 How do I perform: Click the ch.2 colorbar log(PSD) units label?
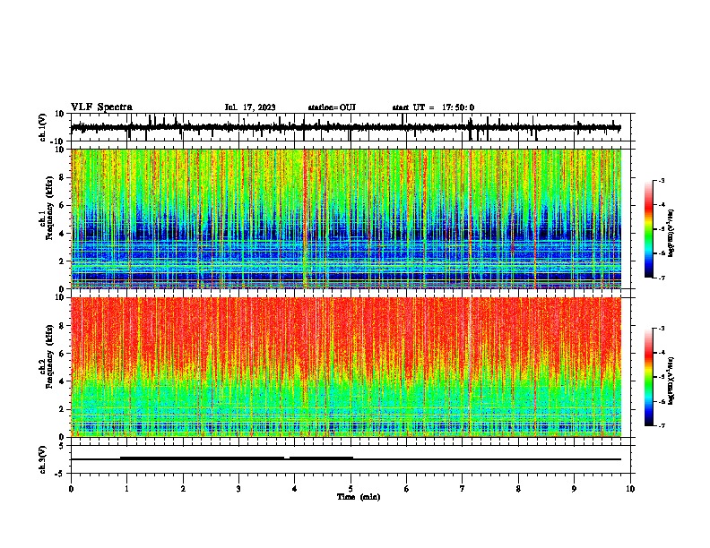click(x=671, y=381)
